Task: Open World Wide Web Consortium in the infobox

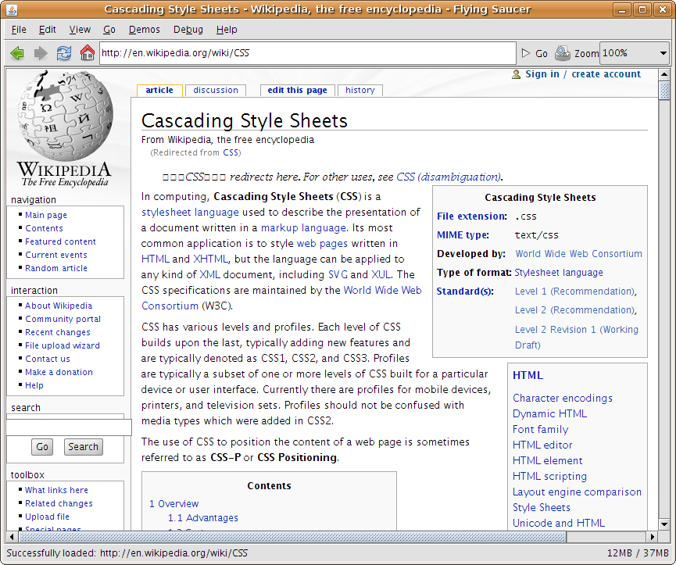Action: pyautogui.click(x=578, y=254)
